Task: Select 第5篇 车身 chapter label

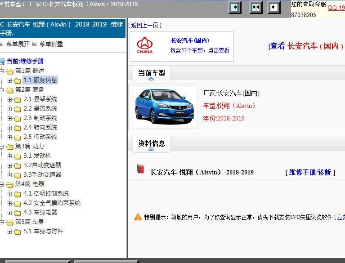Action: [30, 222]
